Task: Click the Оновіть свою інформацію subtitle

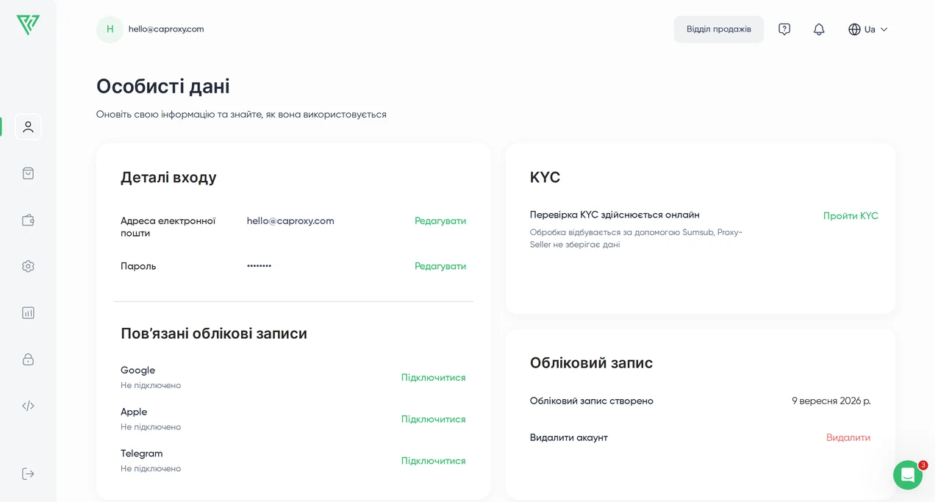Action: pos(241,115)
